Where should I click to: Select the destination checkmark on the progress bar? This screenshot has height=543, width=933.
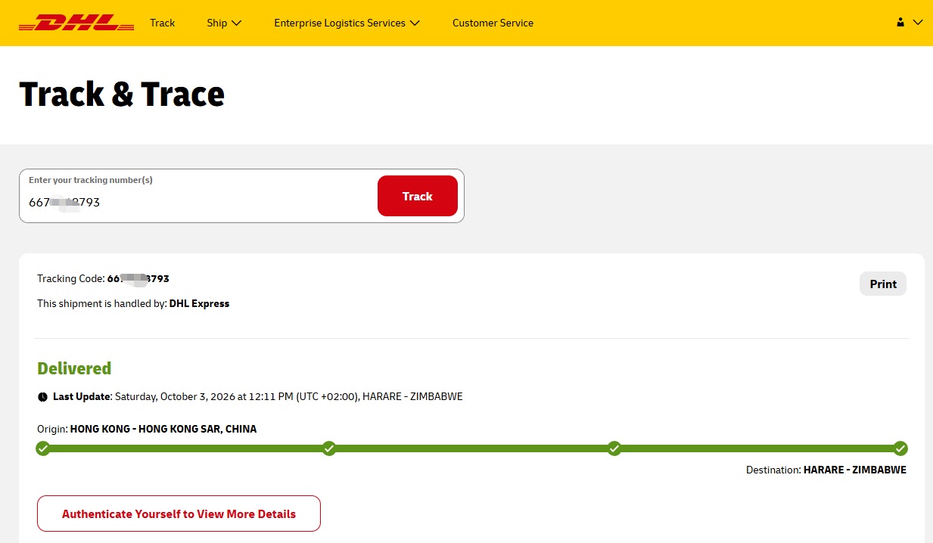click(x=900, y=448)
